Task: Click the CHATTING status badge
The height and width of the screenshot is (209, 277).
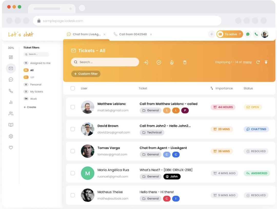Action: tap(256, 129)
